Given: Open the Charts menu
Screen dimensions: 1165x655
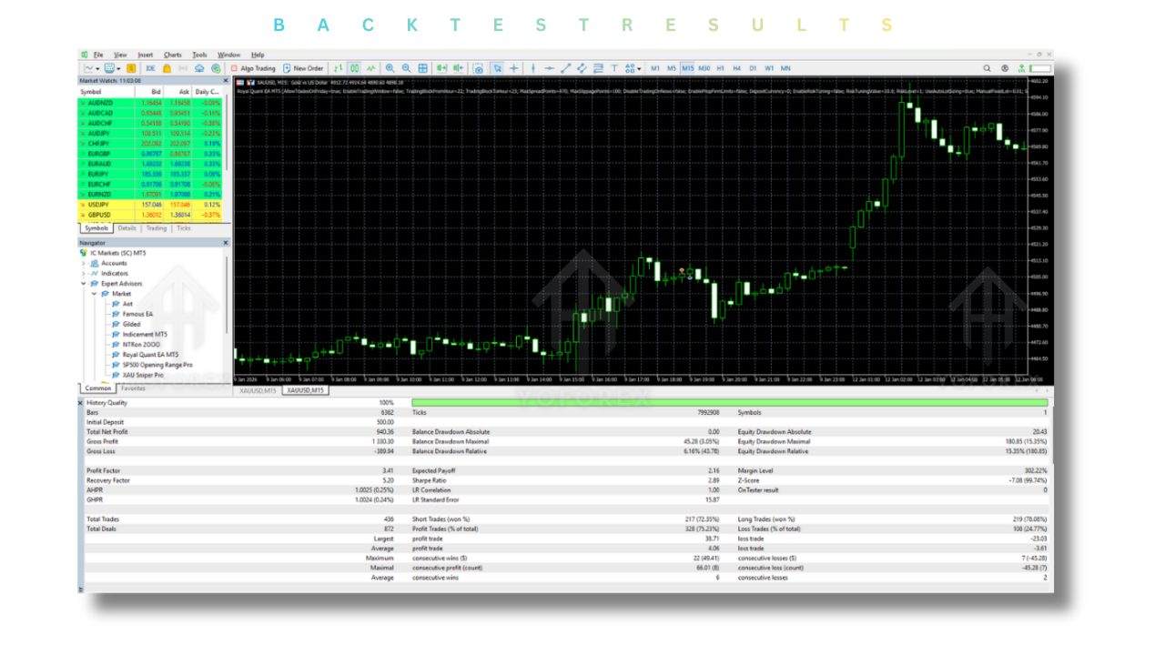Looking at the screenshot, I should (172, 55).
